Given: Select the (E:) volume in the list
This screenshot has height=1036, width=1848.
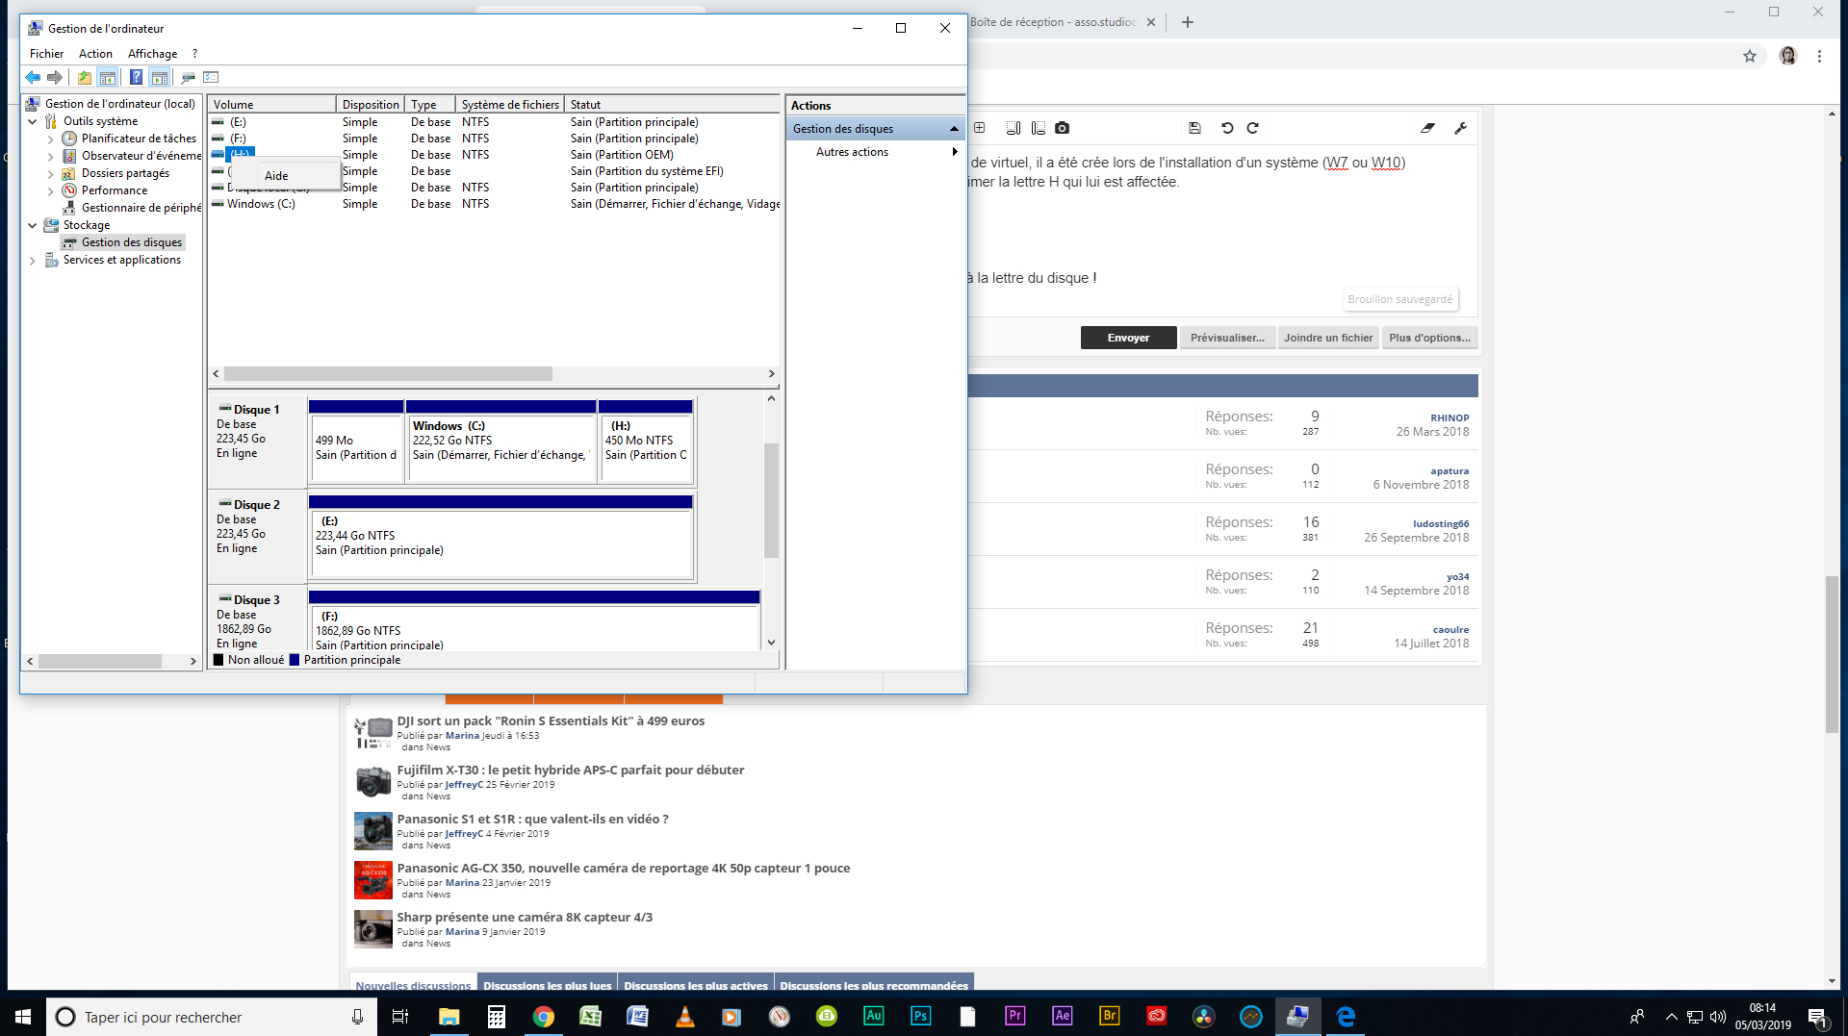Looking at the screenshot, I should (x=495, y=122).
